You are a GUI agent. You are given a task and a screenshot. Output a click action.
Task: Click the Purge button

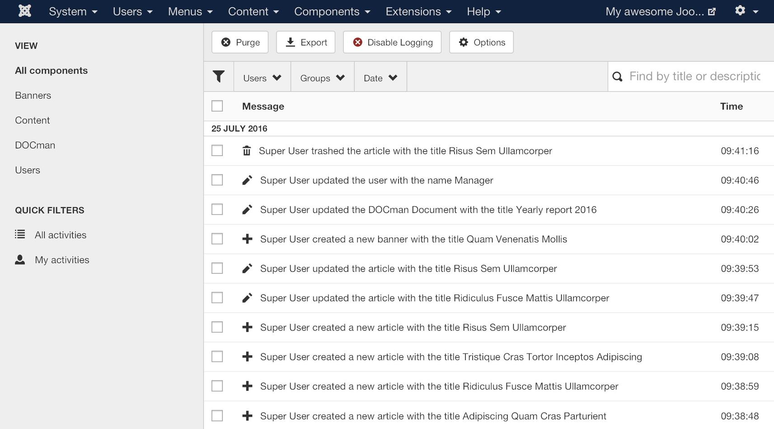[240, 42]
